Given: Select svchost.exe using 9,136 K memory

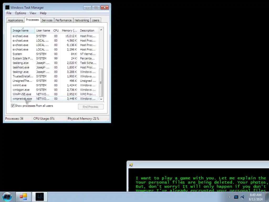Looking at the screenshot, I should tap(55, 45).
